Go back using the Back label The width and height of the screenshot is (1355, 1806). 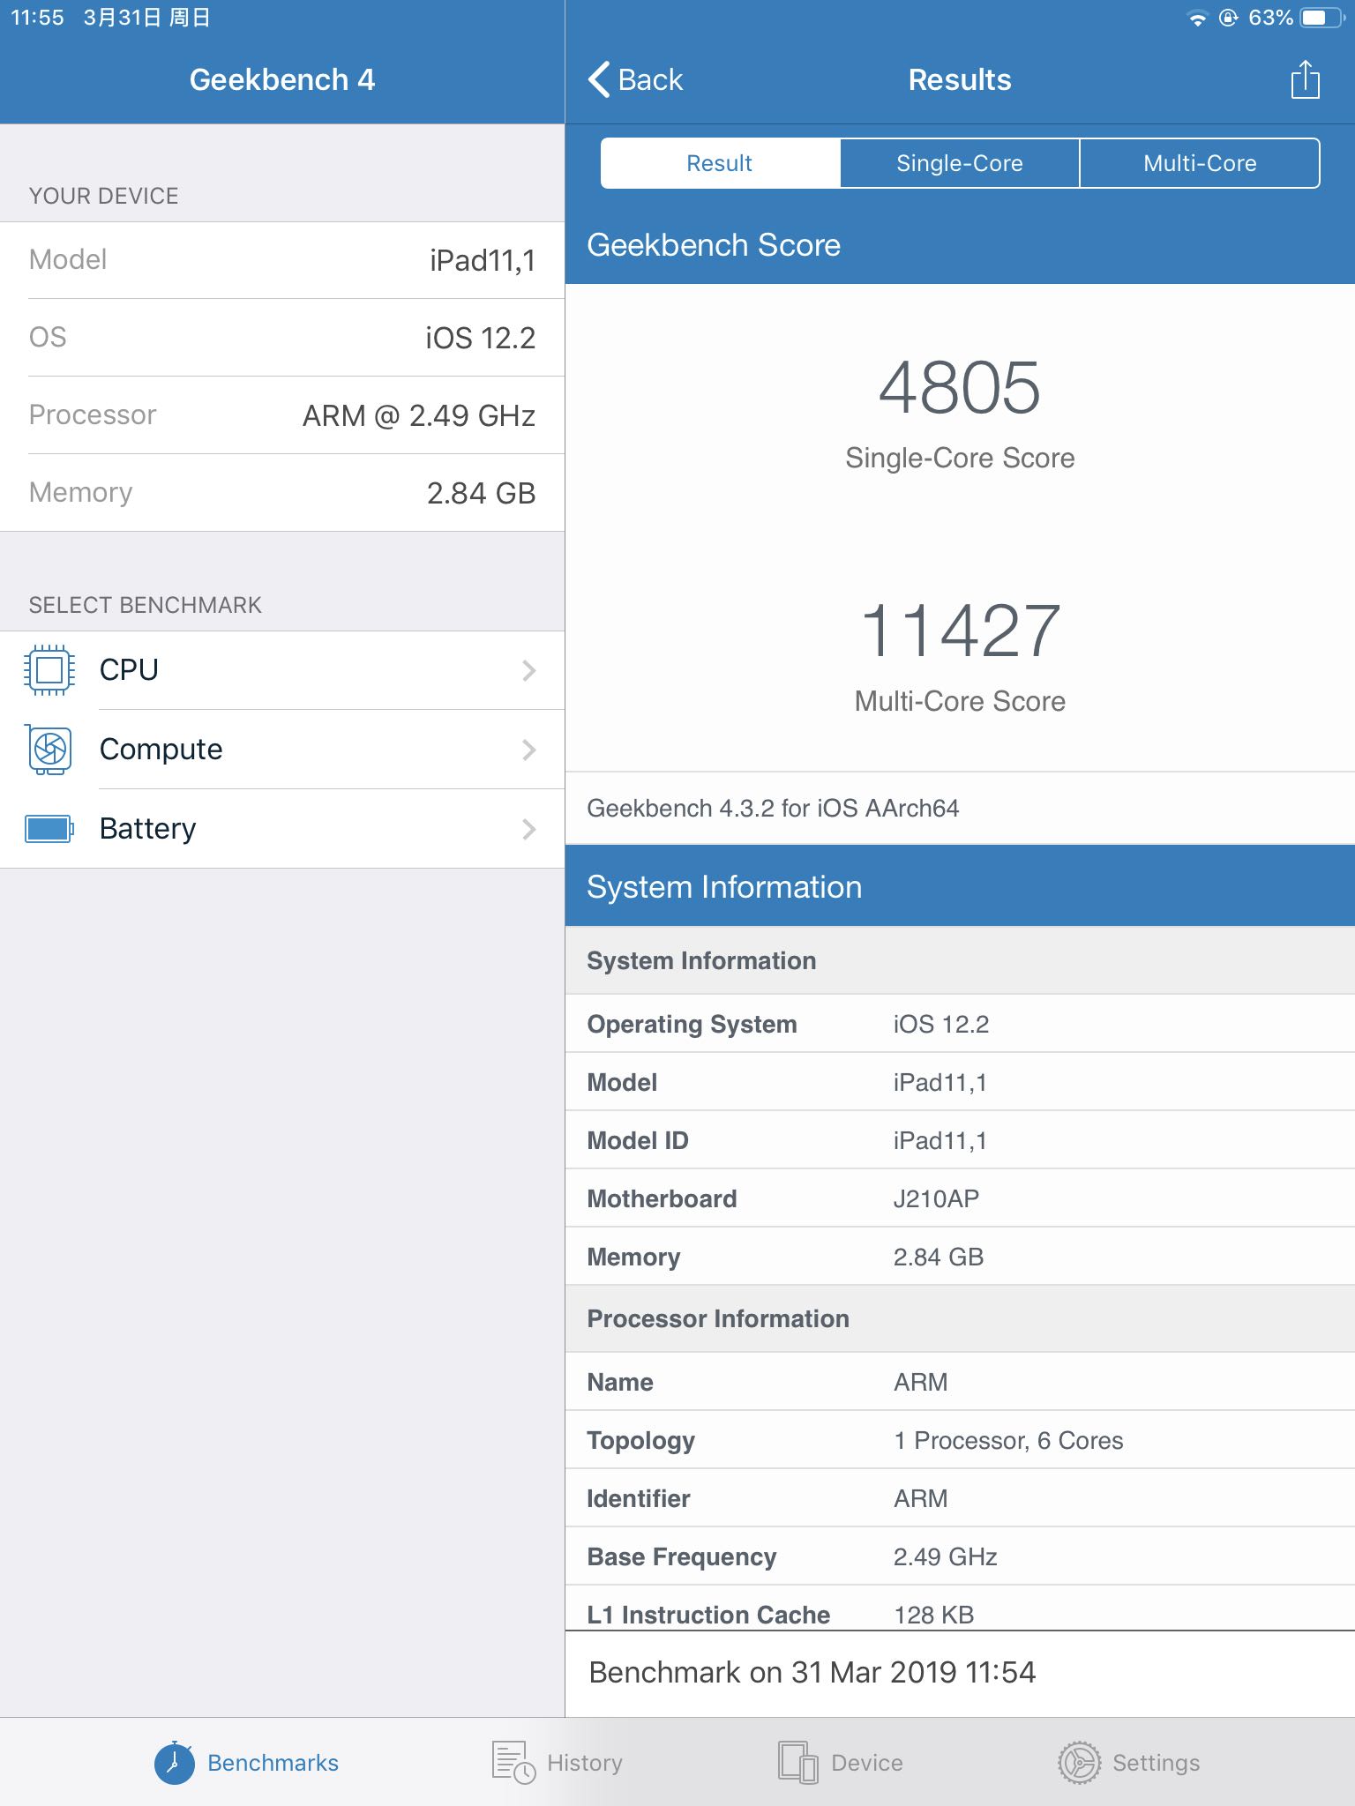[650, 79]
